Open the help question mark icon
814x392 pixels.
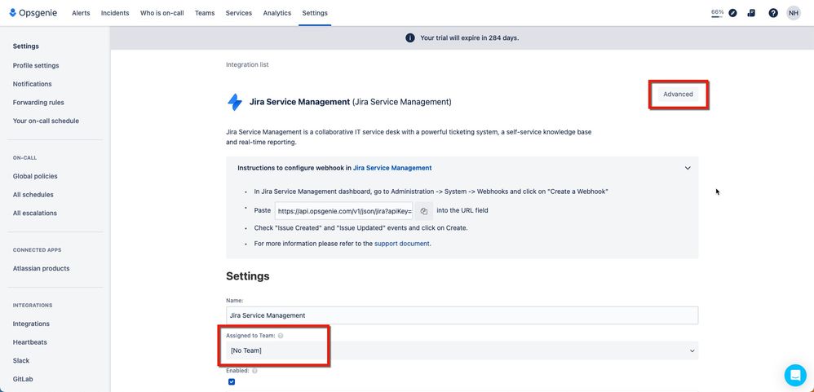(x=773, y=13)
